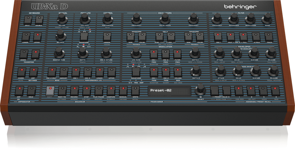
Task: Click the SELECT encoder knob
Action: click(201, 89)
